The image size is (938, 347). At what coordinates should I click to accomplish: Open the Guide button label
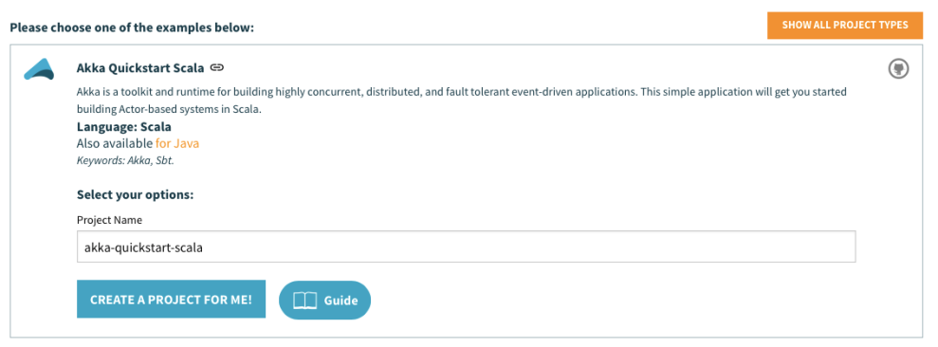click(x=341, y=301)
